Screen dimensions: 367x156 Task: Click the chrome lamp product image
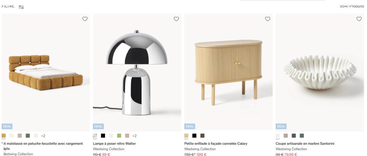(x=137, y=72)
